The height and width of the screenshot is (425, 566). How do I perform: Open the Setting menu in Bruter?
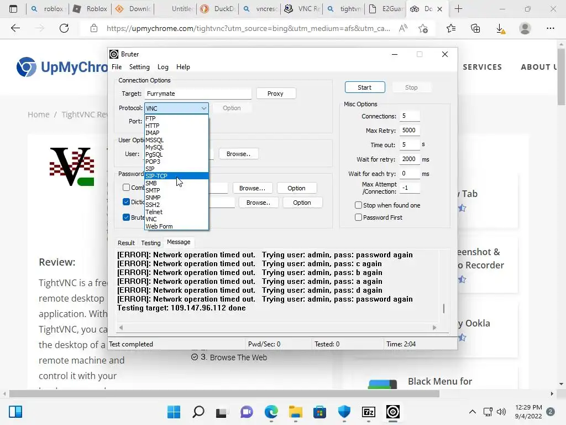(x=139, y=67)
